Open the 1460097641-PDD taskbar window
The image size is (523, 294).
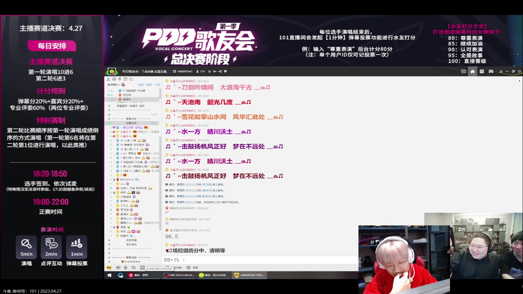[x=249, y=275]
